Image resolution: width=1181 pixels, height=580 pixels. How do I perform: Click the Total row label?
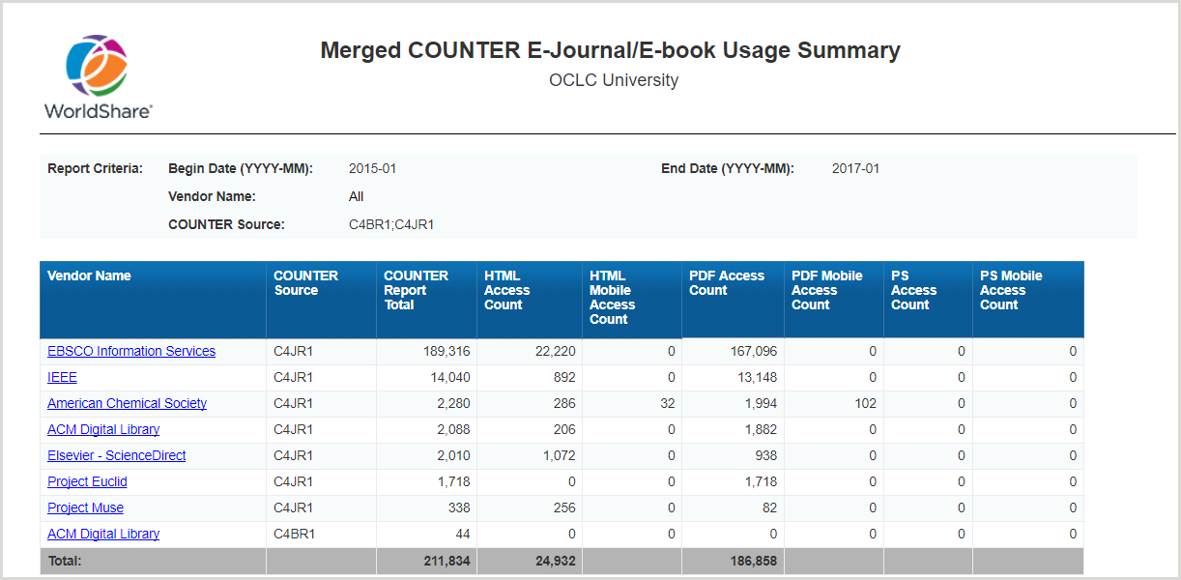coord(65,561)
